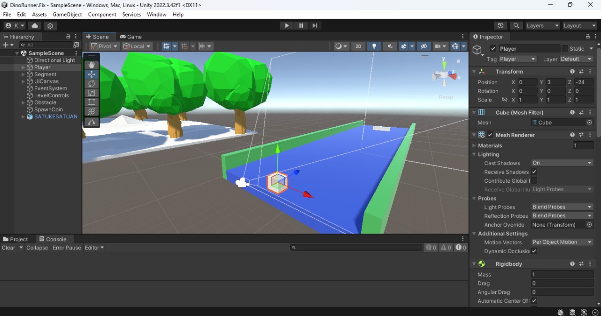Toggle Receive Shadows checkbox
This screenshot has width=601, height=316.
tap(534, 172)
